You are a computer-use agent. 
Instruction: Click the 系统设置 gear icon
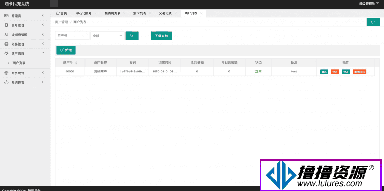(x=7, y=83)
